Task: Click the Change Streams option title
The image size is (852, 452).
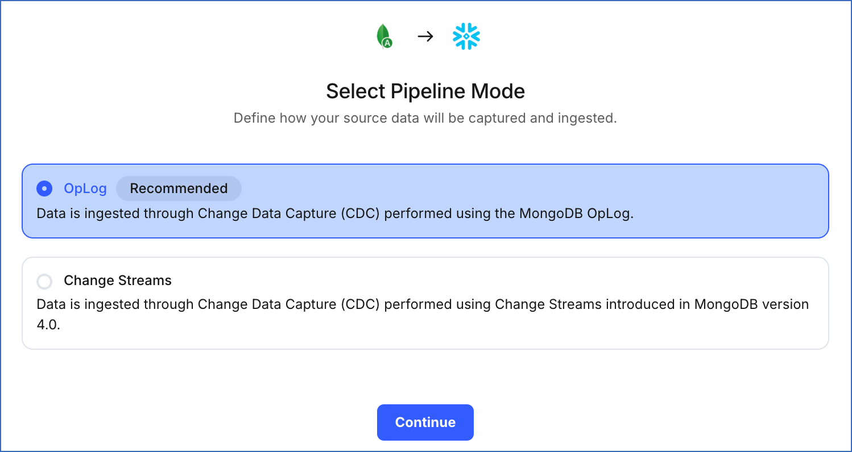Action: [x=118, y=281]
